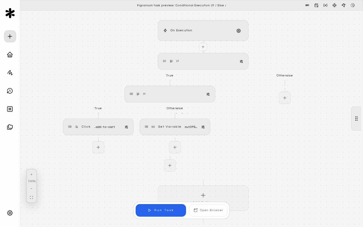Click the variable icon on step 05
The image size is (363, 227).
pyautogui.click(x=153, y=127)
